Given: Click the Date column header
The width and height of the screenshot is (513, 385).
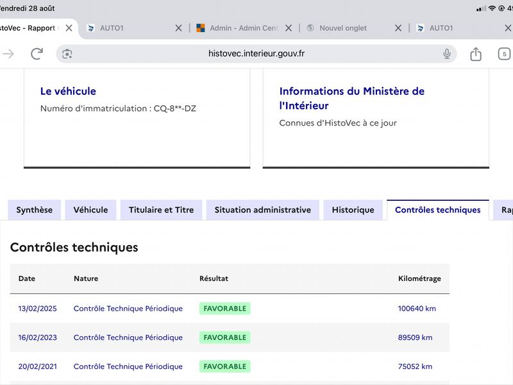Looking at the screenshot, I should click(26, 278).
